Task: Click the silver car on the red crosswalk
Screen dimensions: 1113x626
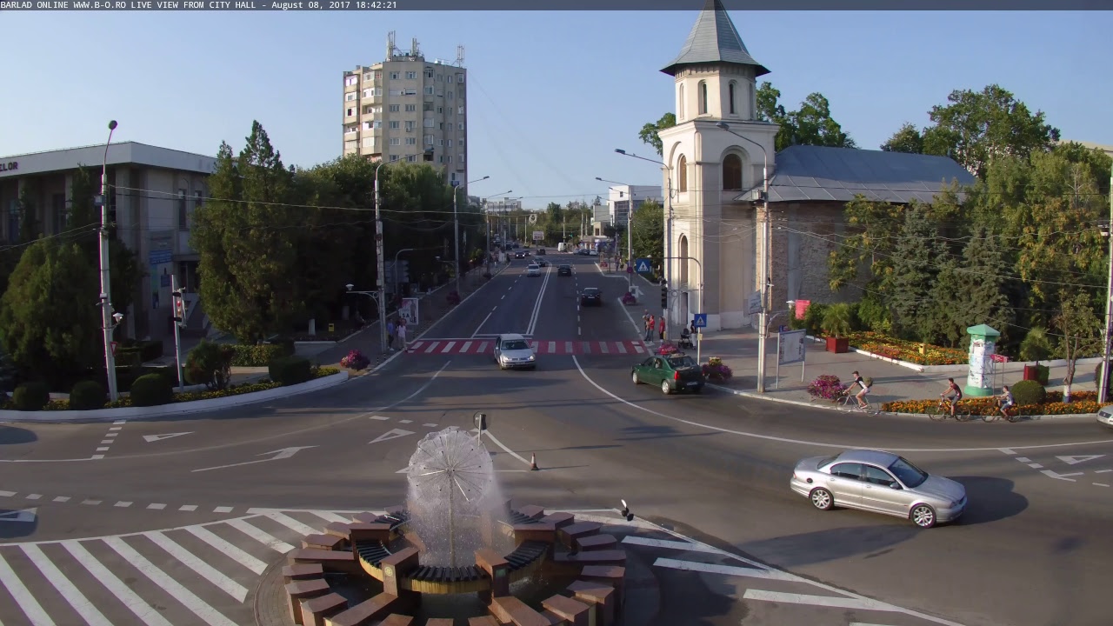Action: [515, 351]
